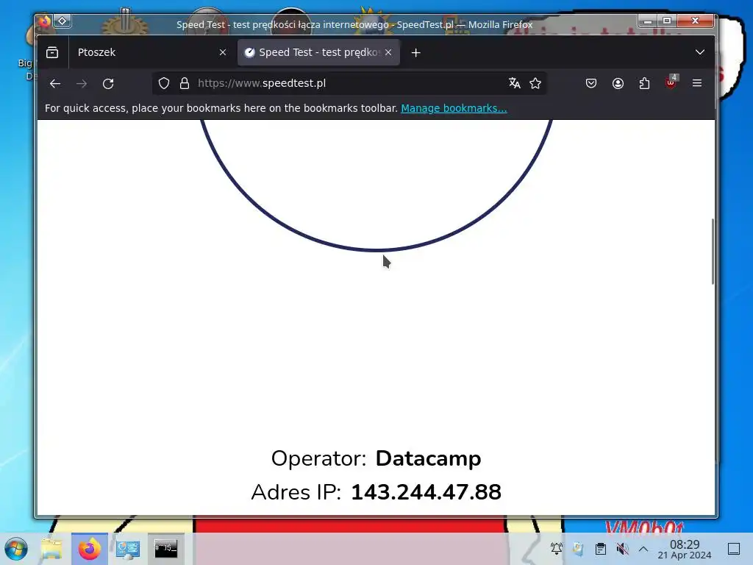
Task: Open Firefox hamburger application menu
Action: pos(697,84)
